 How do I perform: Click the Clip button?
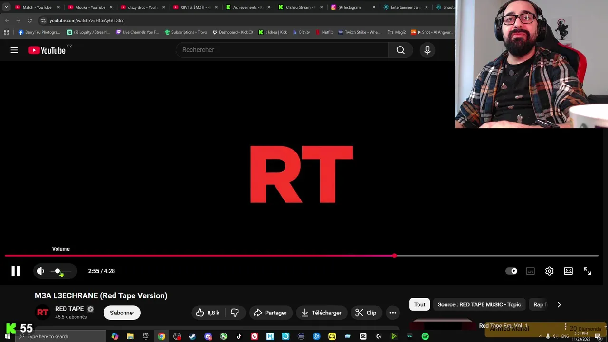366,313
